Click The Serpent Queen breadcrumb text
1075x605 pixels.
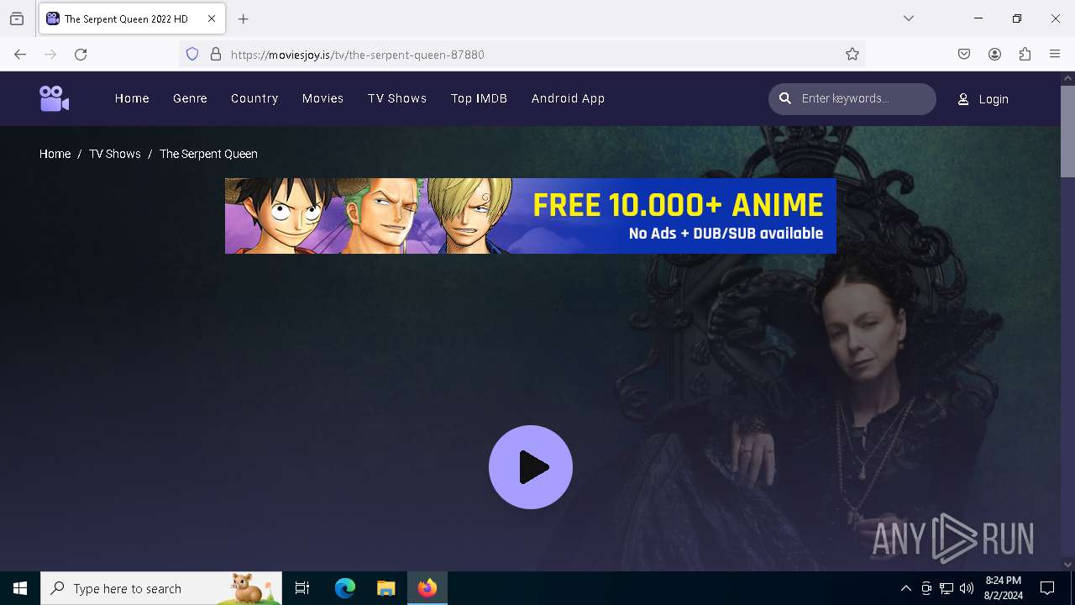208,154
